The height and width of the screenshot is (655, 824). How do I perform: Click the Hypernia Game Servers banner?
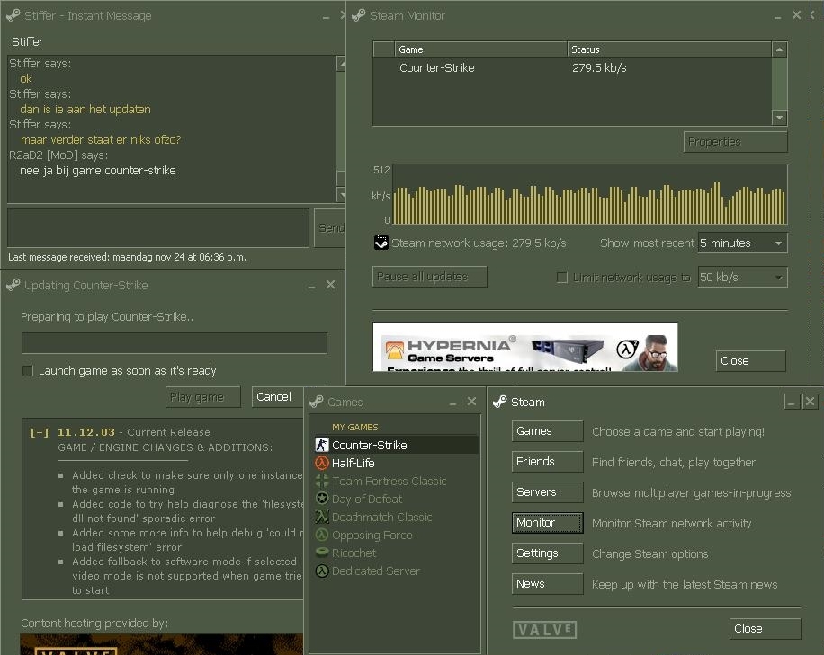(525, 347)
